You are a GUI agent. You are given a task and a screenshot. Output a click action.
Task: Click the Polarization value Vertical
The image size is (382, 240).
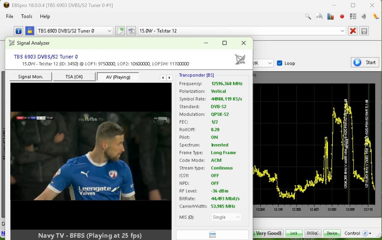tap(218, 91)
